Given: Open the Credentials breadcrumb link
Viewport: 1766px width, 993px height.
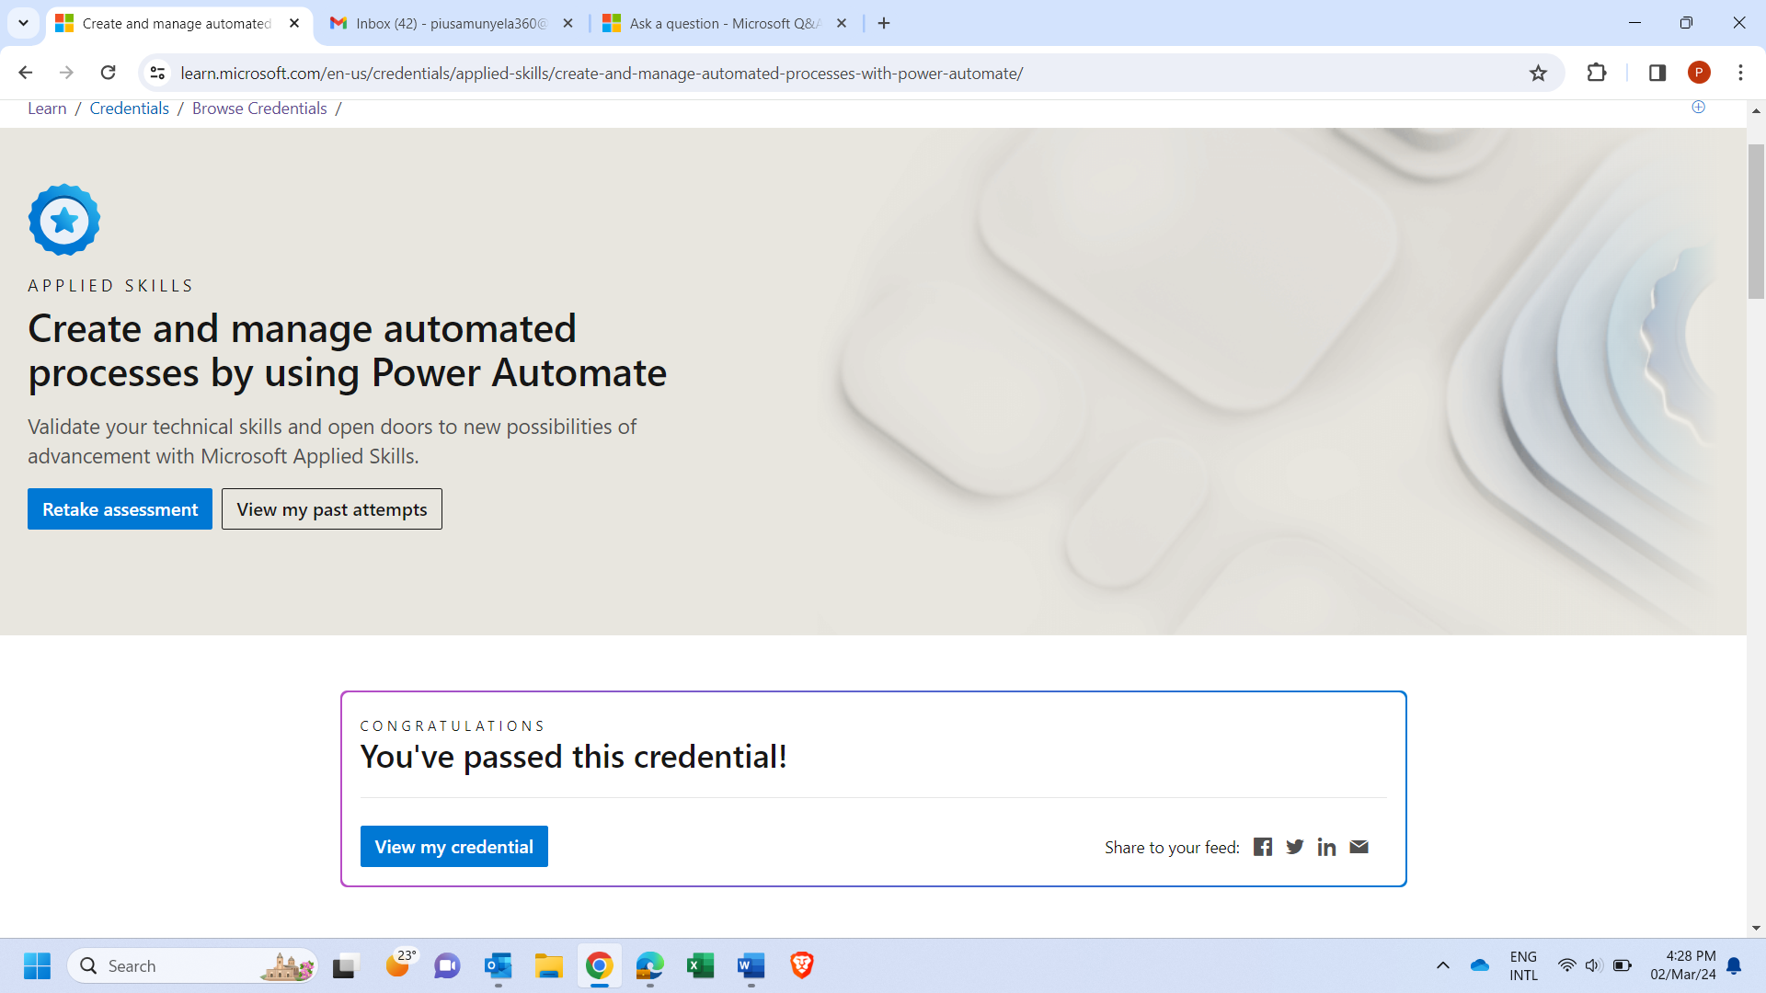Looking at the screenshot, I should (x=129, y=108).
